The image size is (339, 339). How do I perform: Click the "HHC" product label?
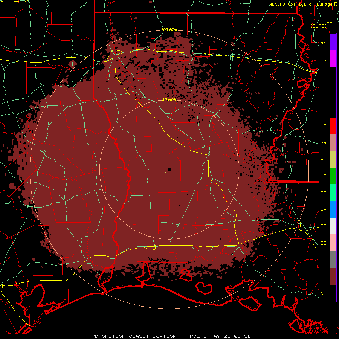(x=331, y=23)
